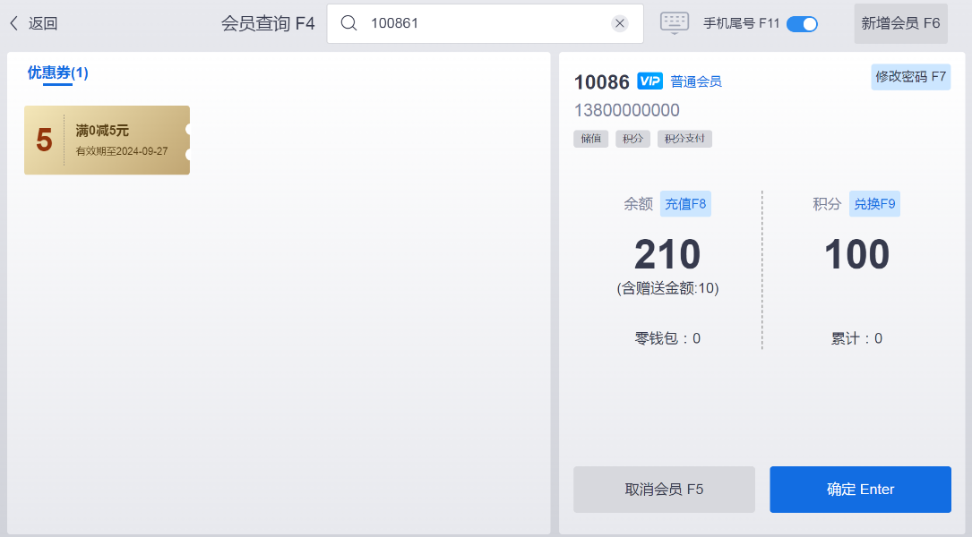This screenshot has height=537, width=972.
Task: Click the 普通会员 level label
Action: (696, 81)
